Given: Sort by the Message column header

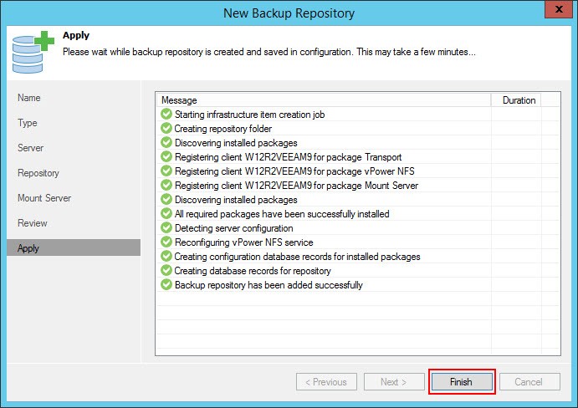Looking at the screenshot, I should pos(324,100).
